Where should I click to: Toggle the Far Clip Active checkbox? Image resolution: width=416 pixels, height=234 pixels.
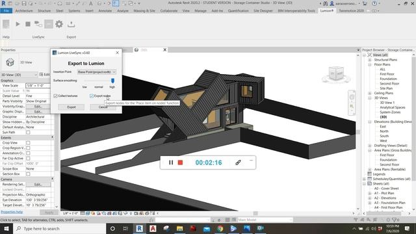click(28, 159)
